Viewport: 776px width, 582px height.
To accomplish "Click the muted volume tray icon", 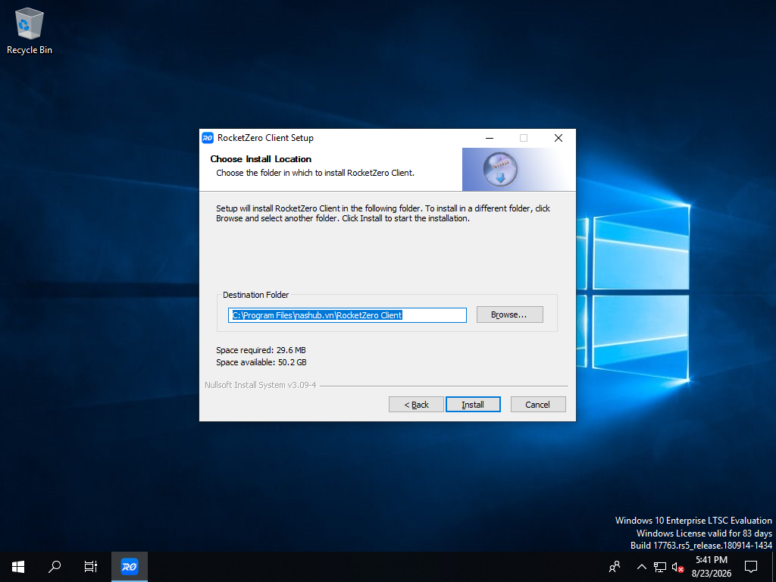I will point(677,567).
